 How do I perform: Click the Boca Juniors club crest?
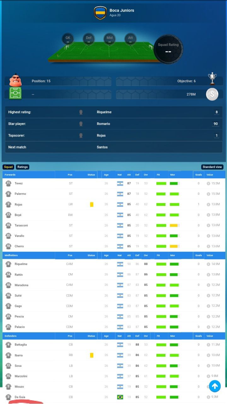[100, 13]
